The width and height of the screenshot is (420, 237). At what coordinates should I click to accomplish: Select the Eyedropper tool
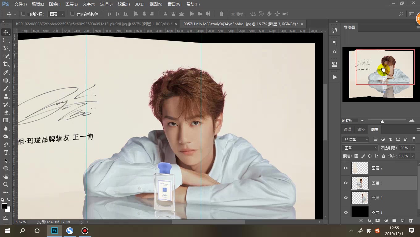point(6,72)
